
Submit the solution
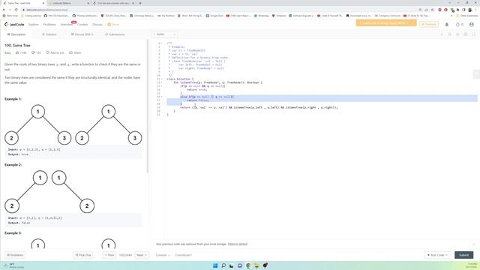(x=463, y=255)
